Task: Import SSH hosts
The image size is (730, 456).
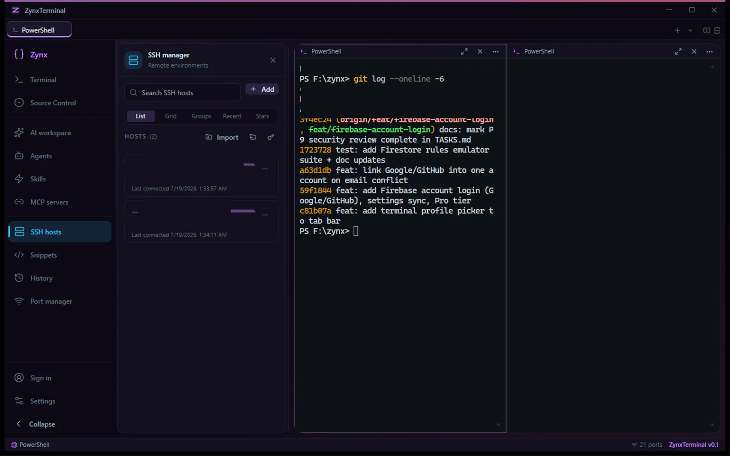Action: [x=222, y=137]
